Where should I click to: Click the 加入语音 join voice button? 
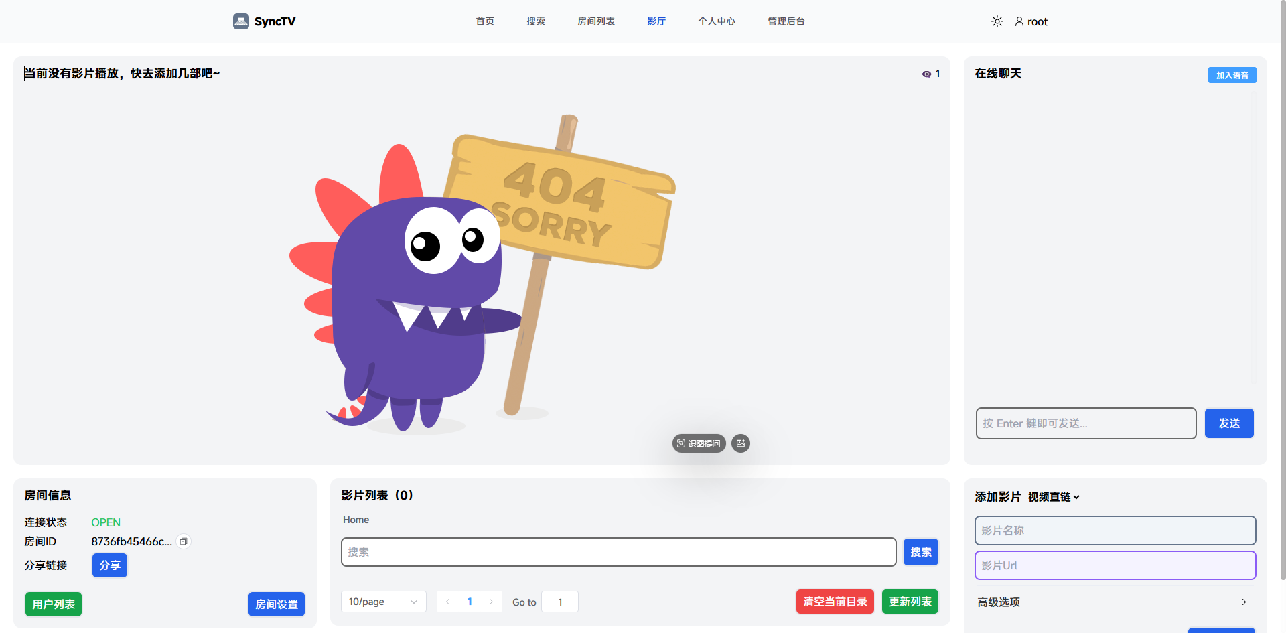pyautogui.click(x=1232, y=75)
